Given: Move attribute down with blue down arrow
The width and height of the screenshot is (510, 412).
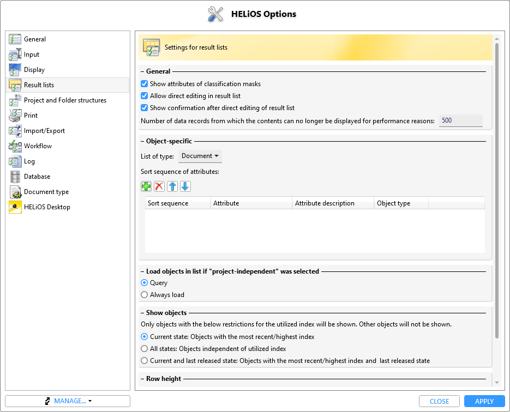Looking at the screenshot, I should coord(185,186).
